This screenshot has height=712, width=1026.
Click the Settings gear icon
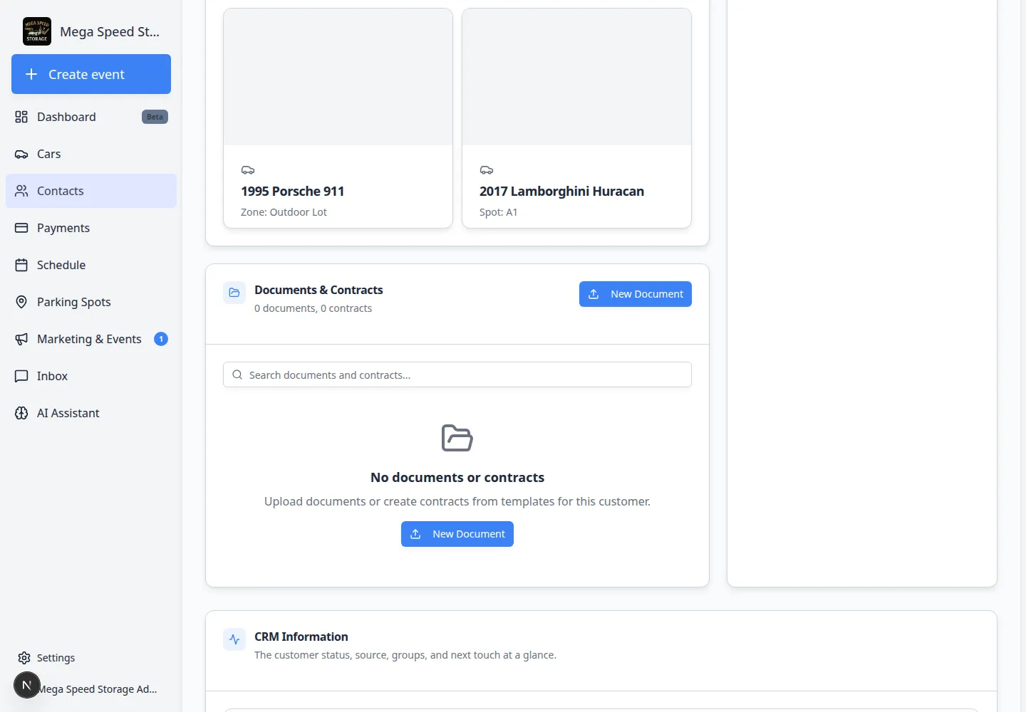click(24, 658)
